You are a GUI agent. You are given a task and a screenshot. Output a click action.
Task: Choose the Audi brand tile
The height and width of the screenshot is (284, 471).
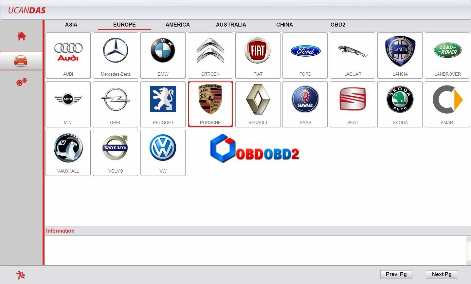(x=68, y=55)
